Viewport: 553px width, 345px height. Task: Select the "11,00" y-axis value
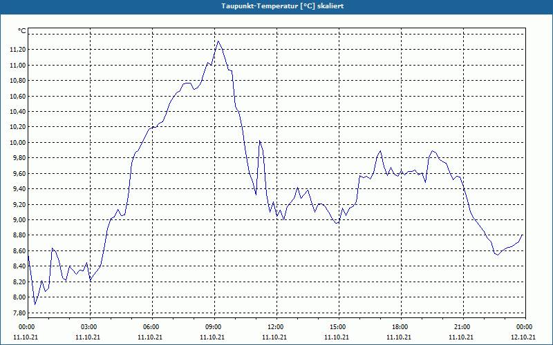pos(17,65)
